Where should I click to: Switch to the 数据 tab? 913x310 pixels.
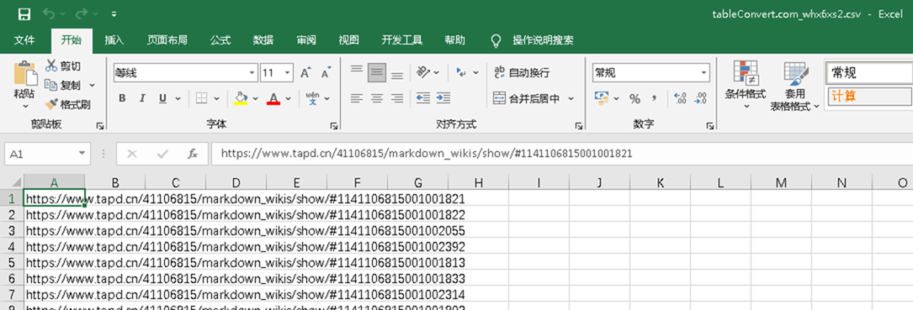tap(263, 40)
